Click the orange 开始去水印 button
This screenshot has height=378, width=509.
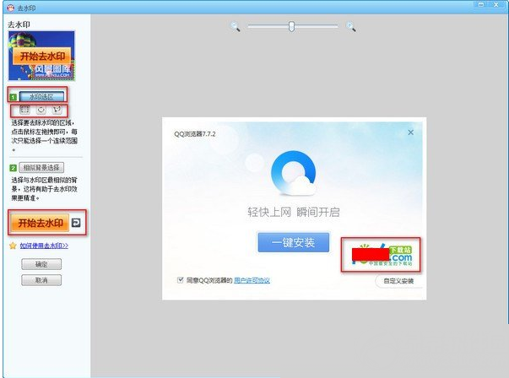tap(40, 223)
